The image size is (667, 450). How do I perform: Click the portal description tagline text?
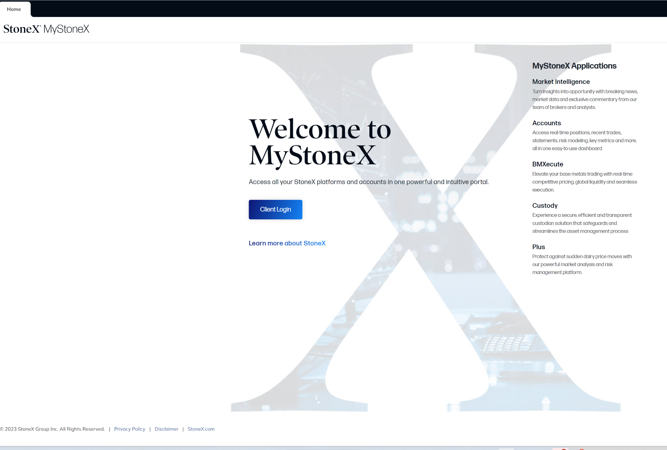click(368, 182)
